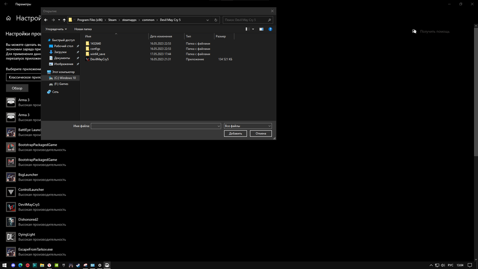Show hidden system tray icons
478x269 pixels.
431,265
